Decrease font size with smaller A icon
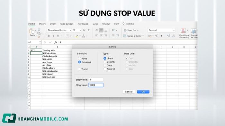The height and width of the screenshot is (126, 225). click(89, 30)
